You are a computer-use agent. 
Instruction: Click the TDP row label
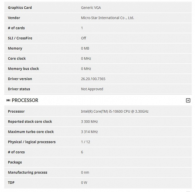[11, 183]
